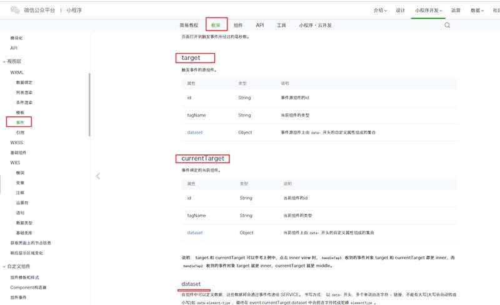
Task: Switch to the 组件 tab
Action: coord(238,26)
